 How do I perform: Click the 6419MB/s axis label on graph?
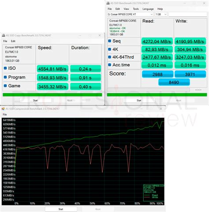[9, 120]
